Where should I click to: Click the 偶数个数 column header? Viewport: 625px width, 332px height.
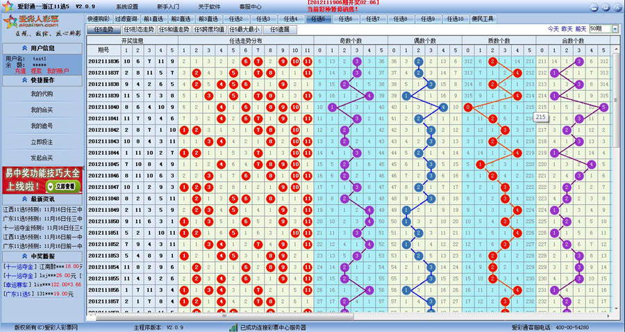coord(424,41)
